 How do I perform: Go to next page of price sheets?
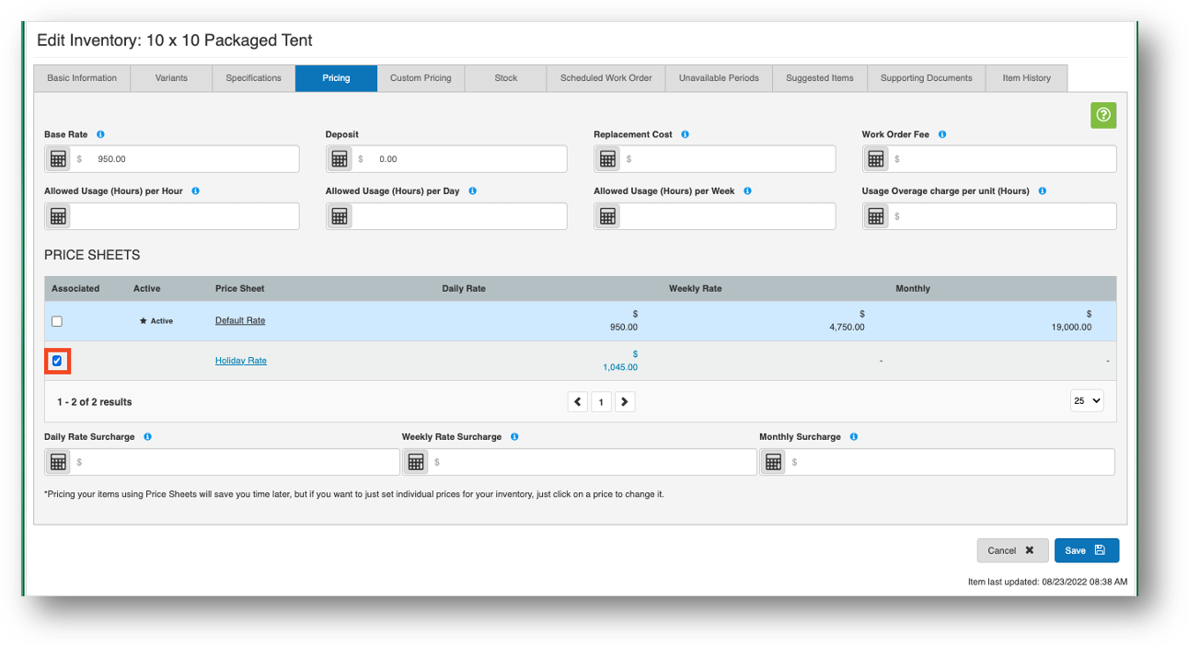625,402
